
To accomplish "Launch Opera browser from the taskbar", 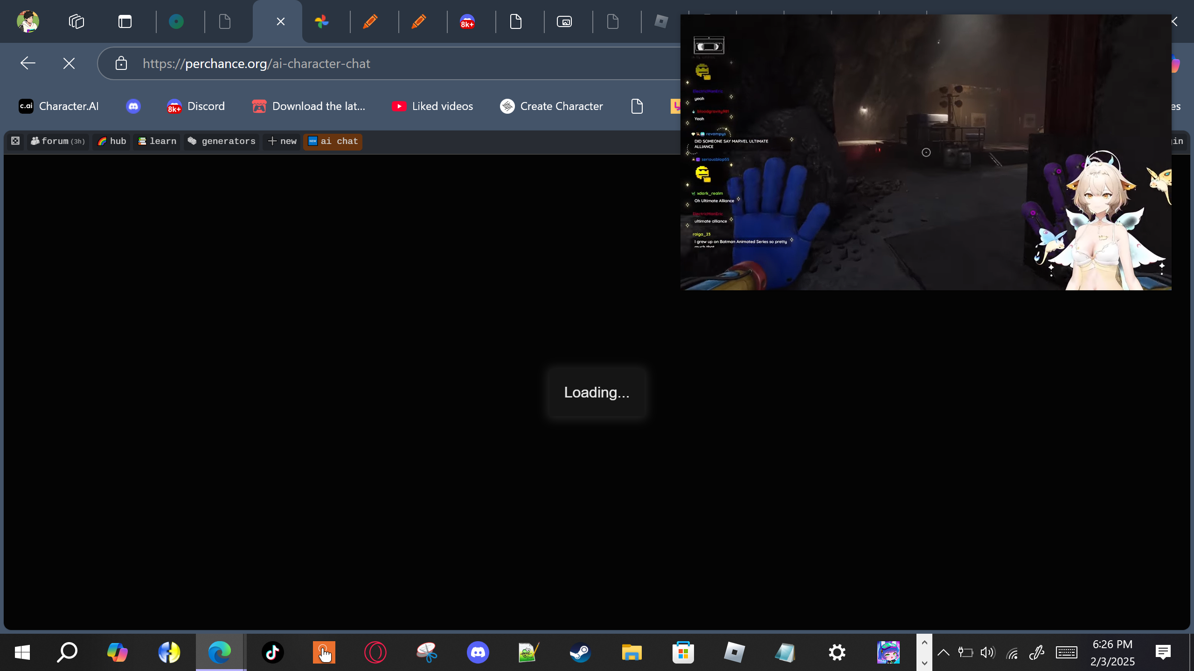I will 375,652.
